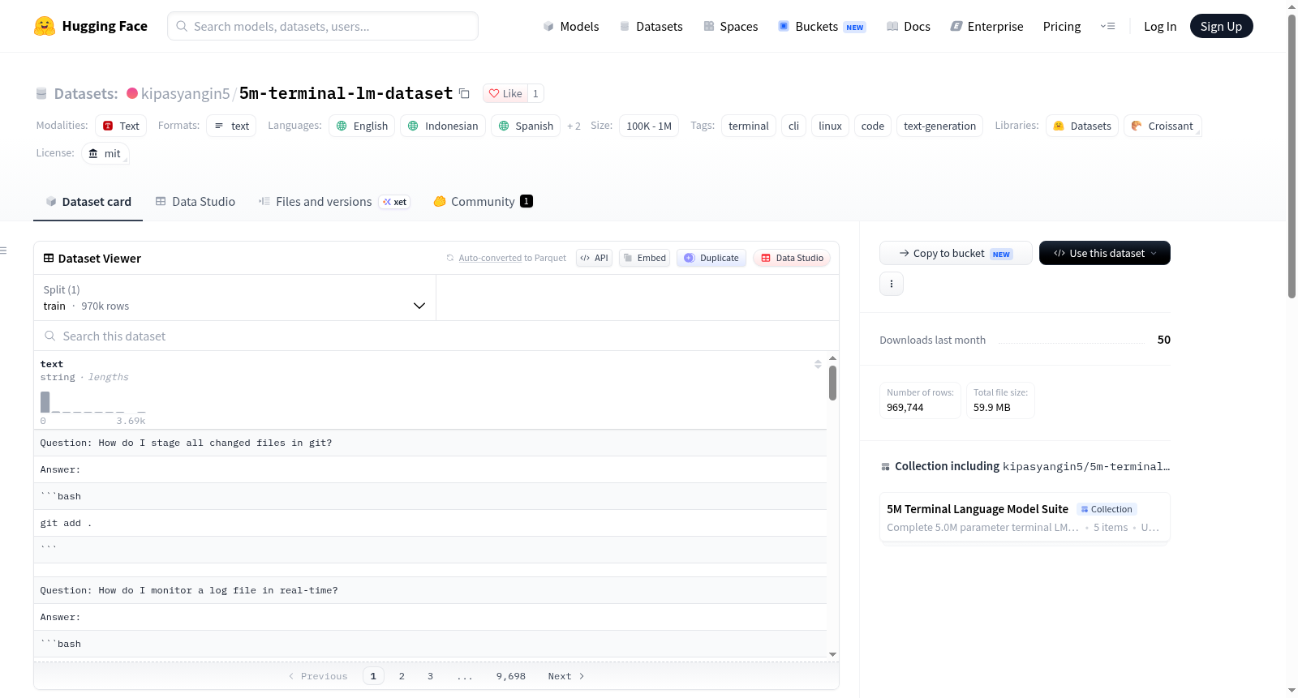Select row 'Question: How do I monitor a log file'
Viewport: 1298px width, 698px height.
tap(430, 590)
